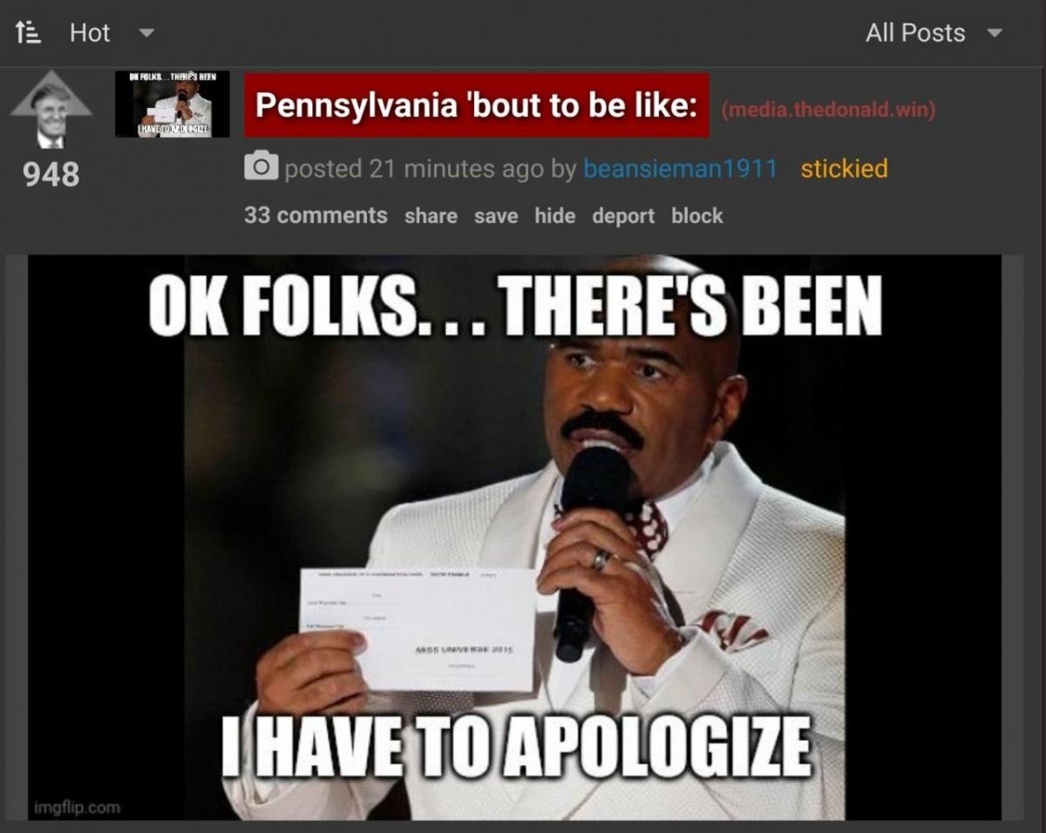Click the 948 score count
This screenshot has width=1046, height=833.
click(51, 174)
